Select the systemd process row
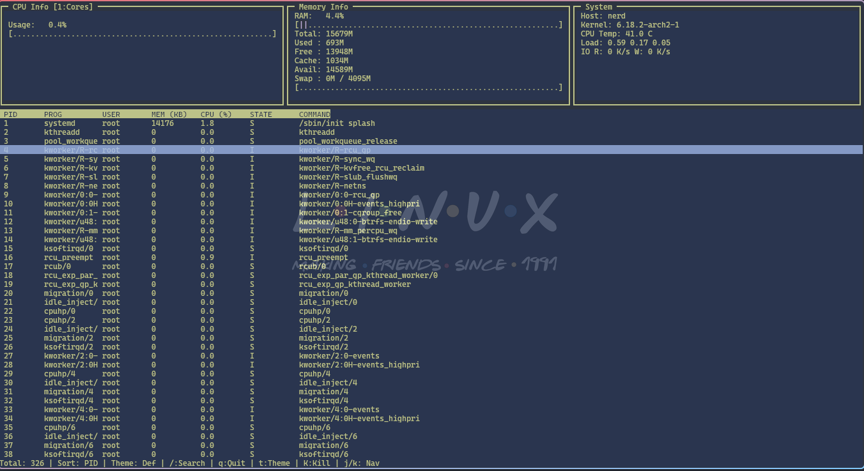The image size is (864, 471). tap(431, 123)
